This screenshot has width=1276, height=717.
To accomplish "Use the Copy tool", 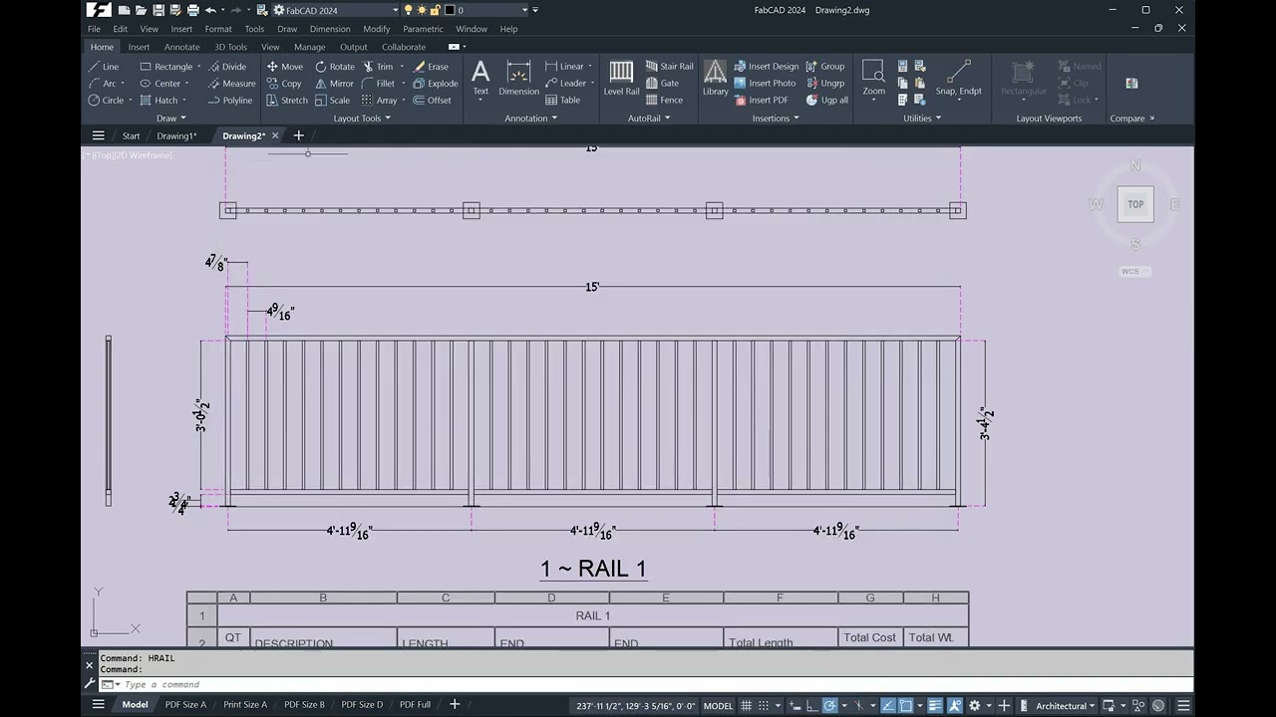I will [284, 84].
